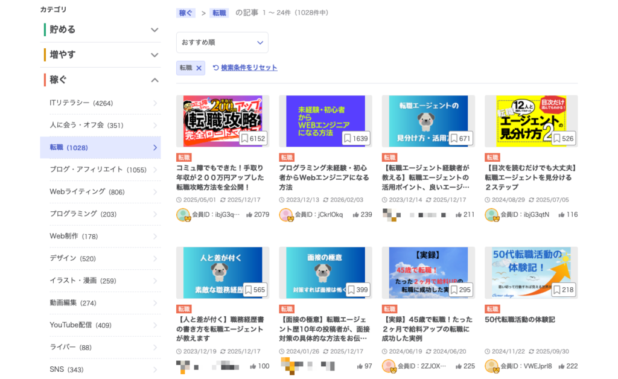This screenshot has height=379, width=618.
Task: Click reset icon beside 検索条件をリセット
Action: click(215, 68)
